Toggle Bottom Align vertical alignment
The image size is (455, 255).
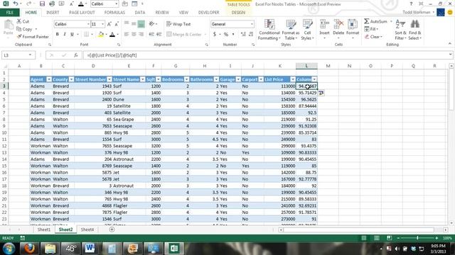coord(141,24)
